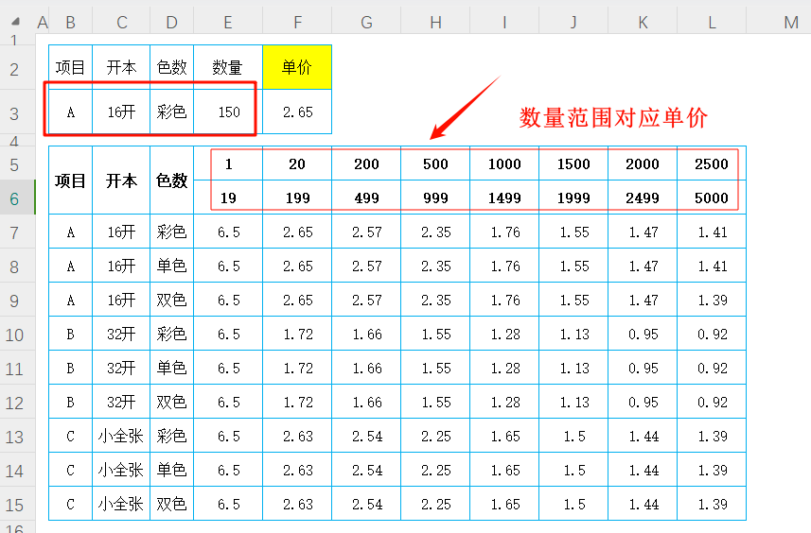Click the range start value 20
The height and width of the screenshot is (533, 811).
click(x=297, y=164)
